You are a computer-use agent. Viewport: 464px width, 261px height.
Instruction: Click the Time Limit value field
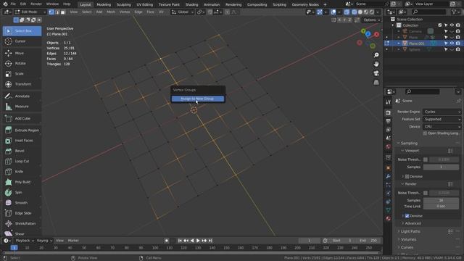coord(441,206)
